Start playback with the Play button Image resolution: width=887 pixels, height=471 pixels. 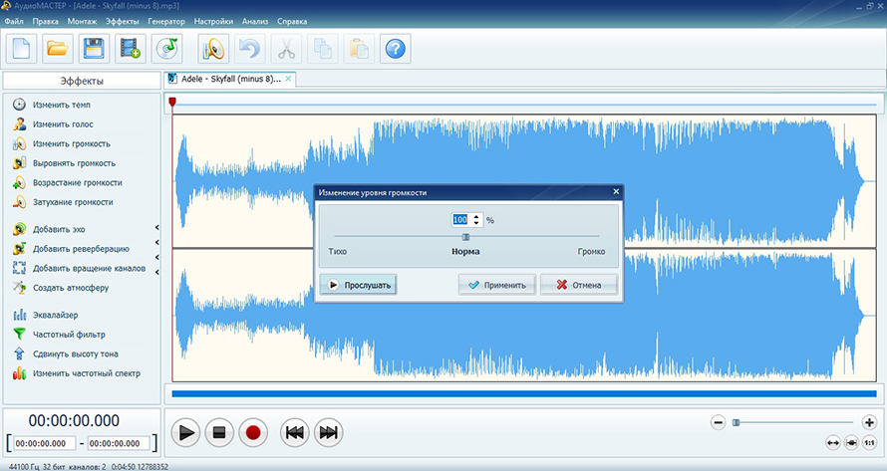185,432
